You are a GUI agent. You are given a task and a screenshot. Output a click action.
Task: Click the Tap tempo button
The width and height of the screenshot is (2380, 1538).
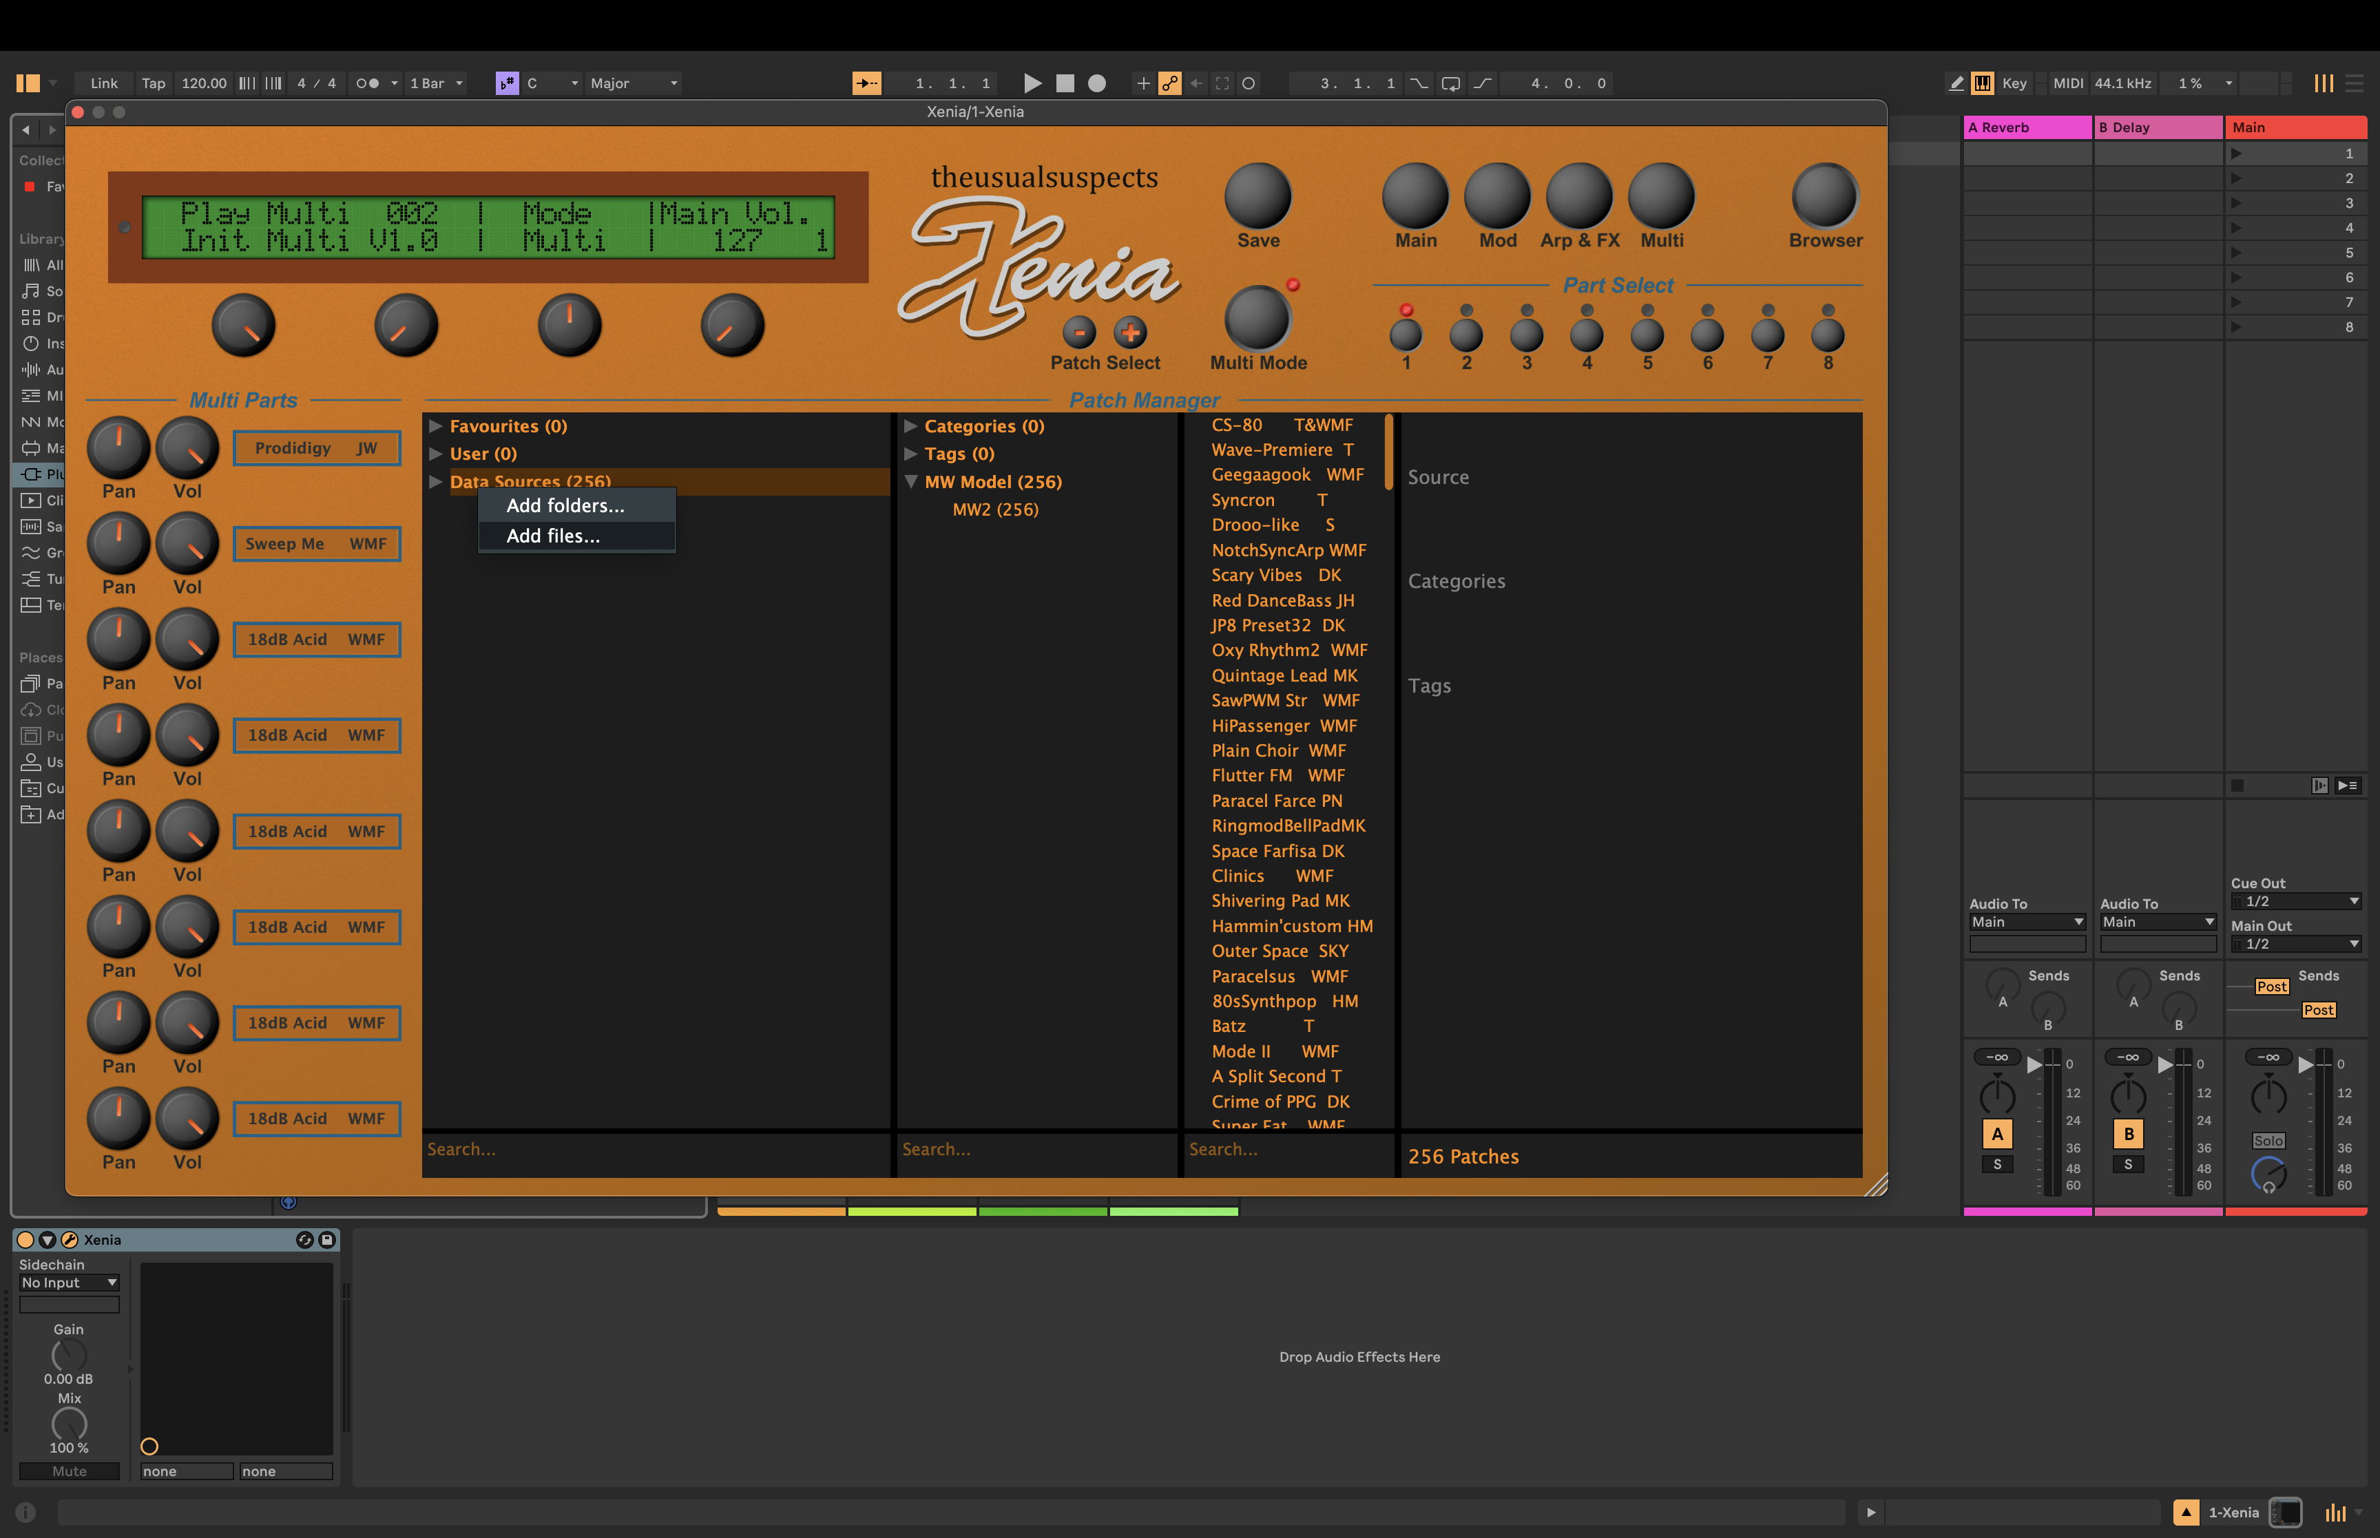click(153, 83)
